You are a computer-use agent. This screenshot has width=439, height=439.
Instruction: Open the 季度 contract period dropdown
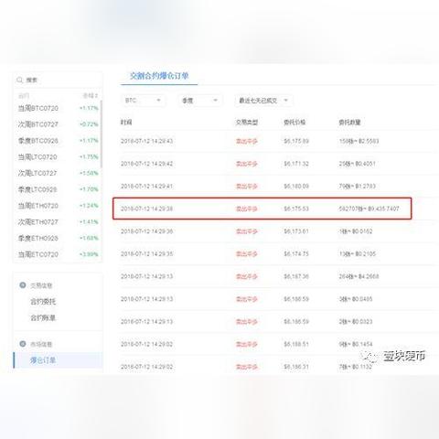[200, 101]
